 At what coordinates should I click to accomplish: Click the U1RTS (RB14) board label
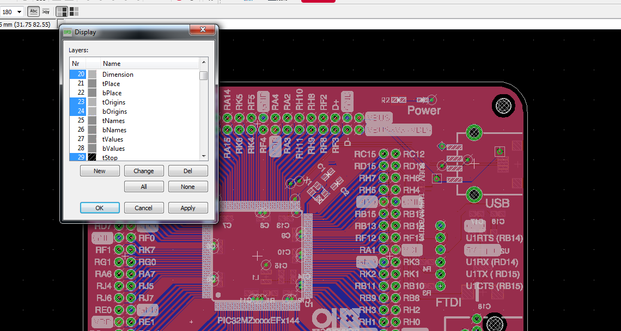tap(494, 238)
